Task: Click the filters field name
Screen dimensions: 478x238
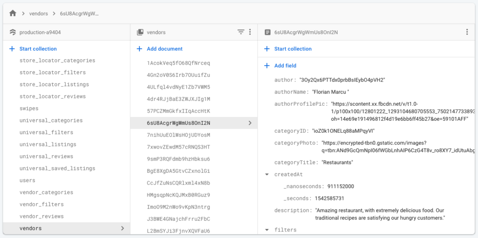Action: pyautogui.click(x=285, y=230)
